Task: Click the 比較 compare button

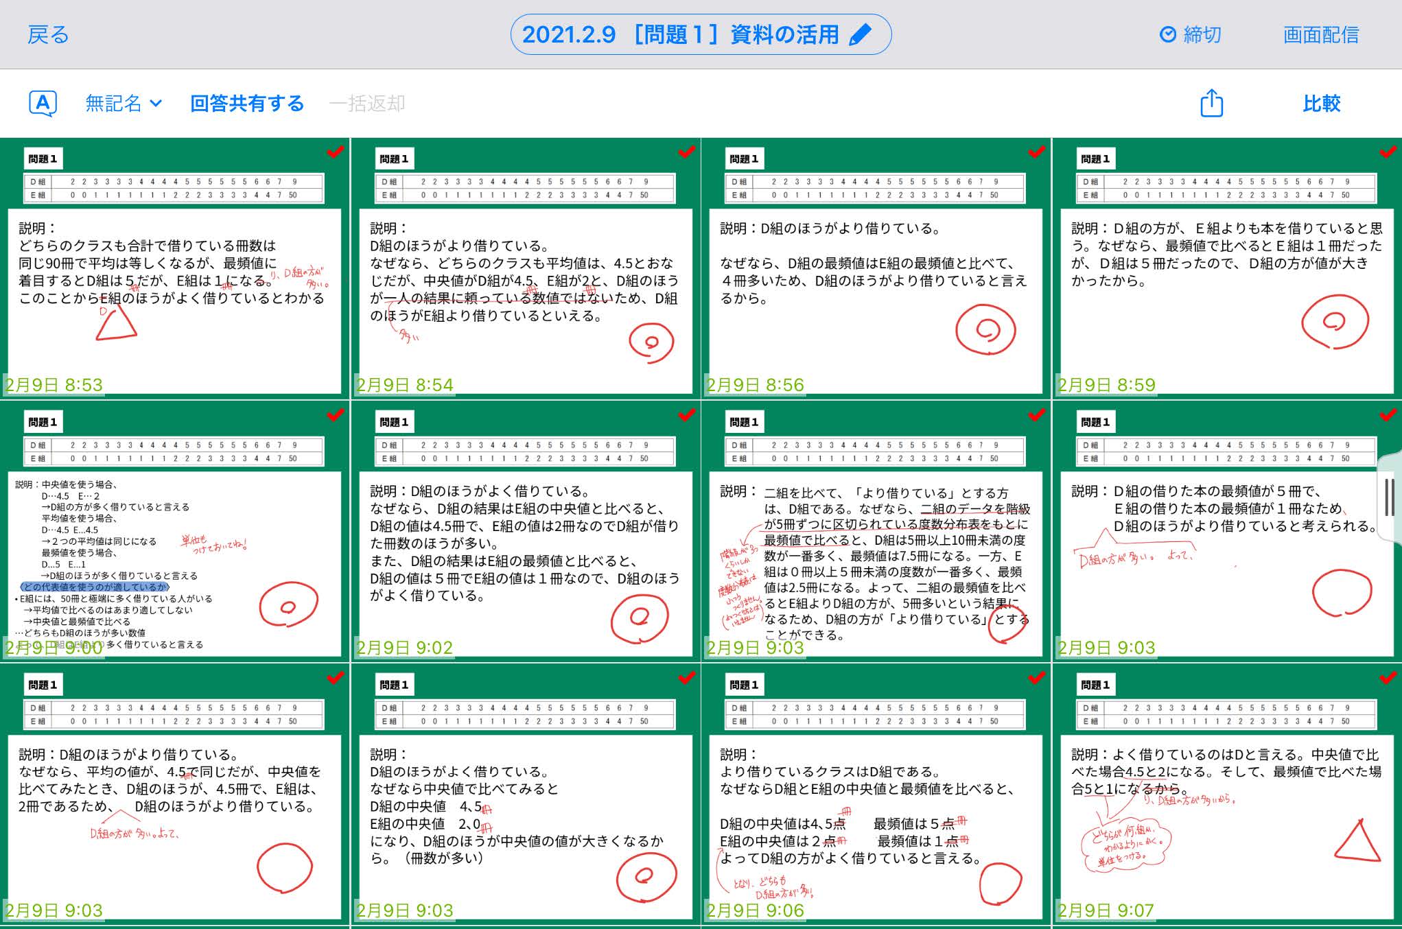Action: [x=1321, y=104]
